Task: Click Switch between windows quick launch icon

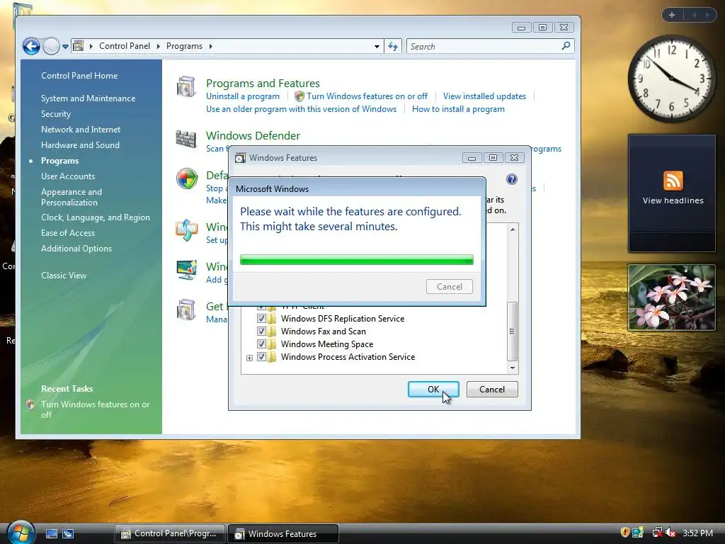Action: 68,534
